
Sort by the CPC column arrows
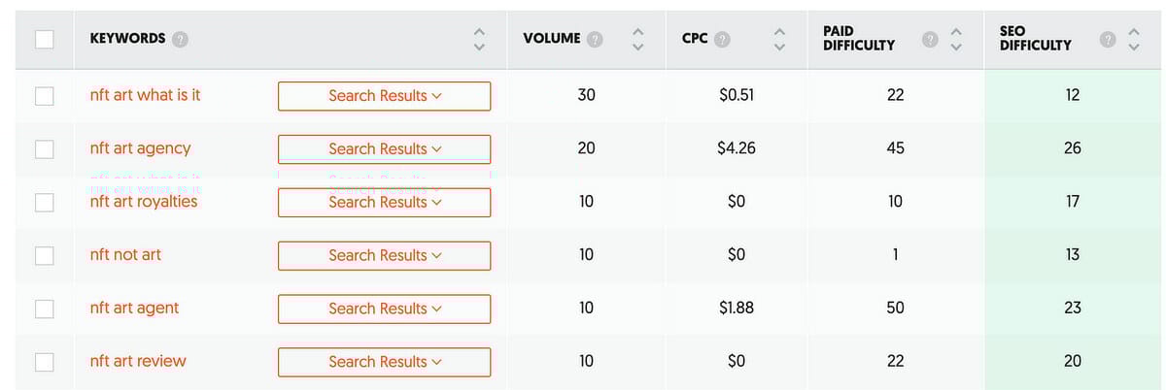coord(779,39)
